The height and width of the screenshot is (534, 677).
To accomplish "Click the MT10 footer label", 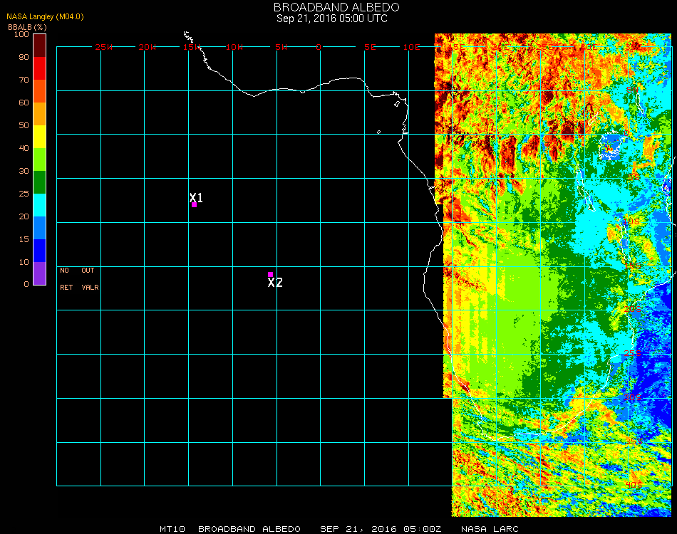I will (171, 529).
